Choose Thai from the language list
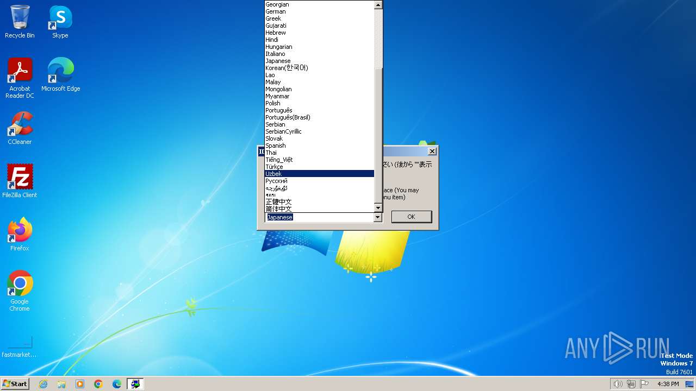The image size is (696, 391). point(319,153)
